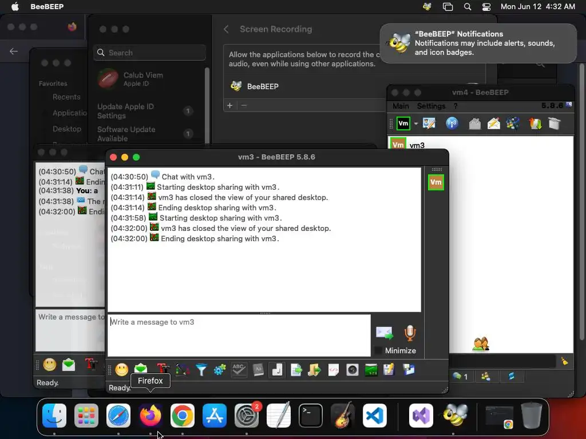
Task: Select user vm3 in vm4 user list
Action: 481,145
